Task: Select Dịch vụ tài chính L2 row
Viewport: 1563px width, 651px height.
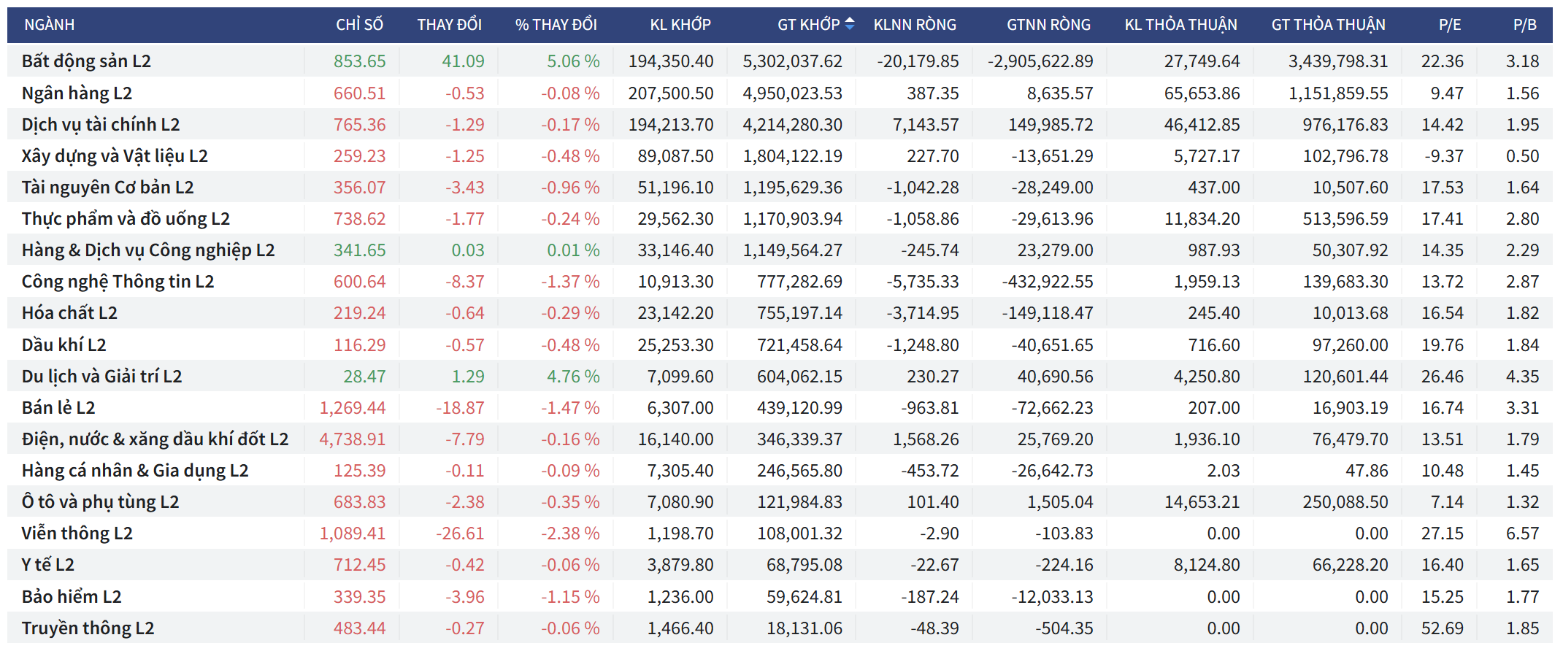Action: (101, 125)
